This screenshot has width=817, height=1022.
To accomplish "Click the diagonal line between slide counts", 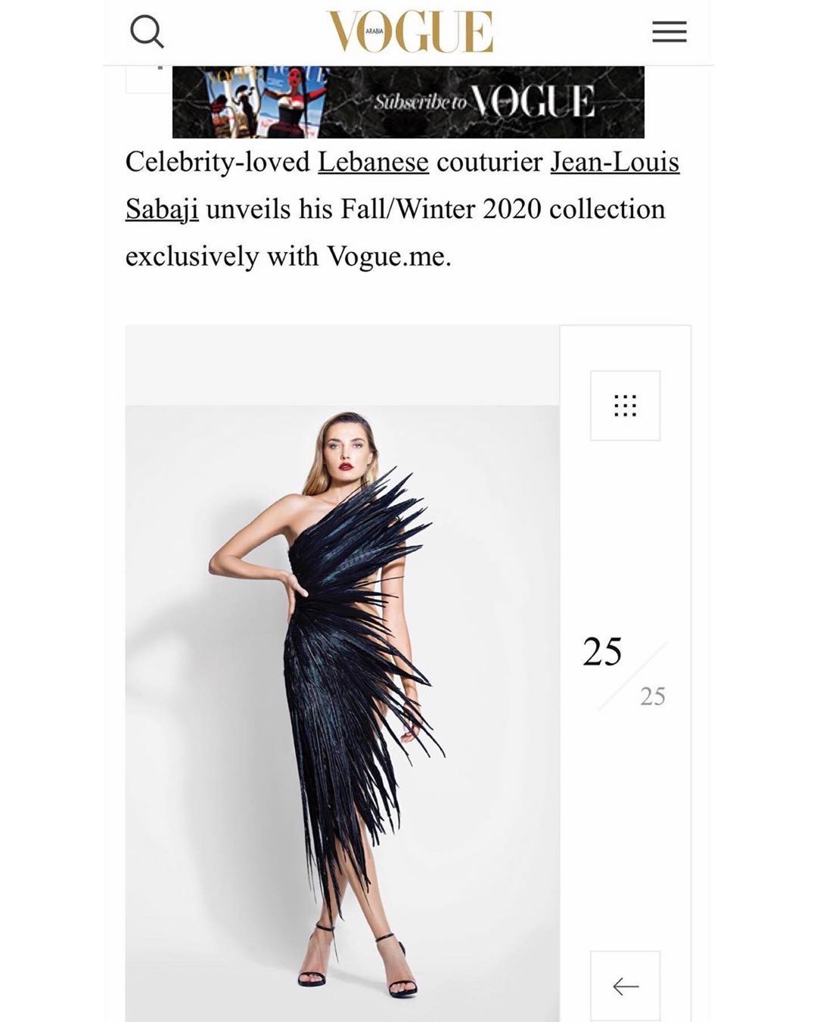I will [x=633, y=676].
